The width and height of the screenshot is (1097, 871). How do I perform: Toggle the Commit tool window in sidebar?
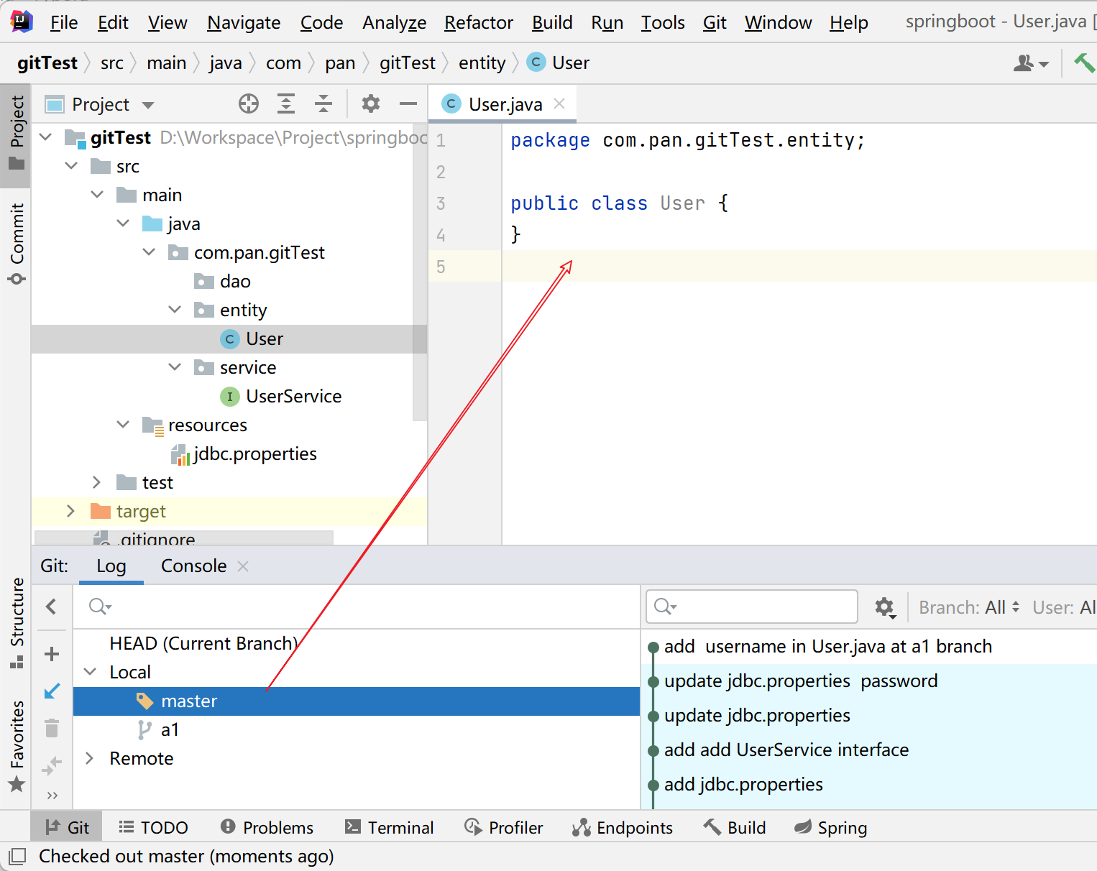17,244
